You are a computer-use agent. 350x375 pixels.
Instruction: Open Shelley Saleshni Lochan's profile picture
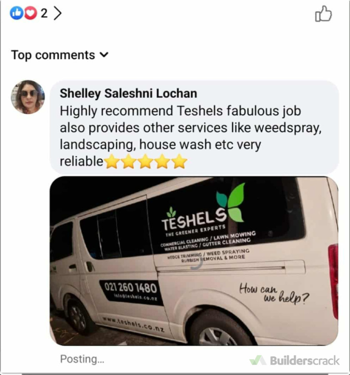coord(27,97)
